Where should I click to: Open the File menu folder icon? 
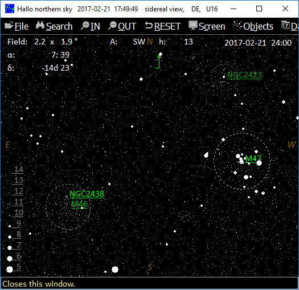(9, 26)
